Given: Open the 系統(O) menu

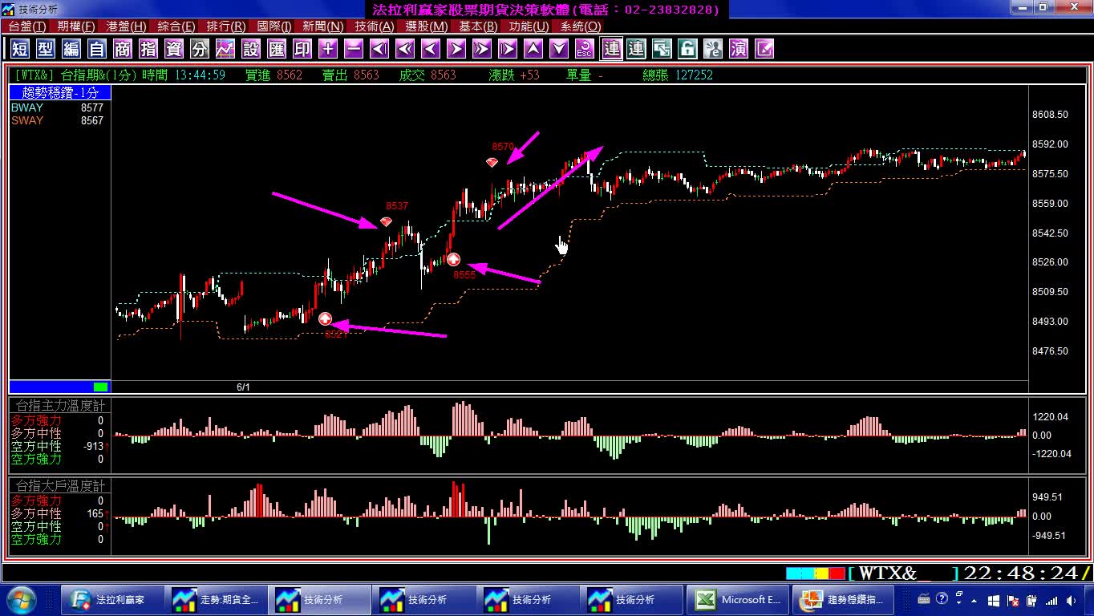Looking at the screenshot, I should pyautogui.click(x=581, y=26).
